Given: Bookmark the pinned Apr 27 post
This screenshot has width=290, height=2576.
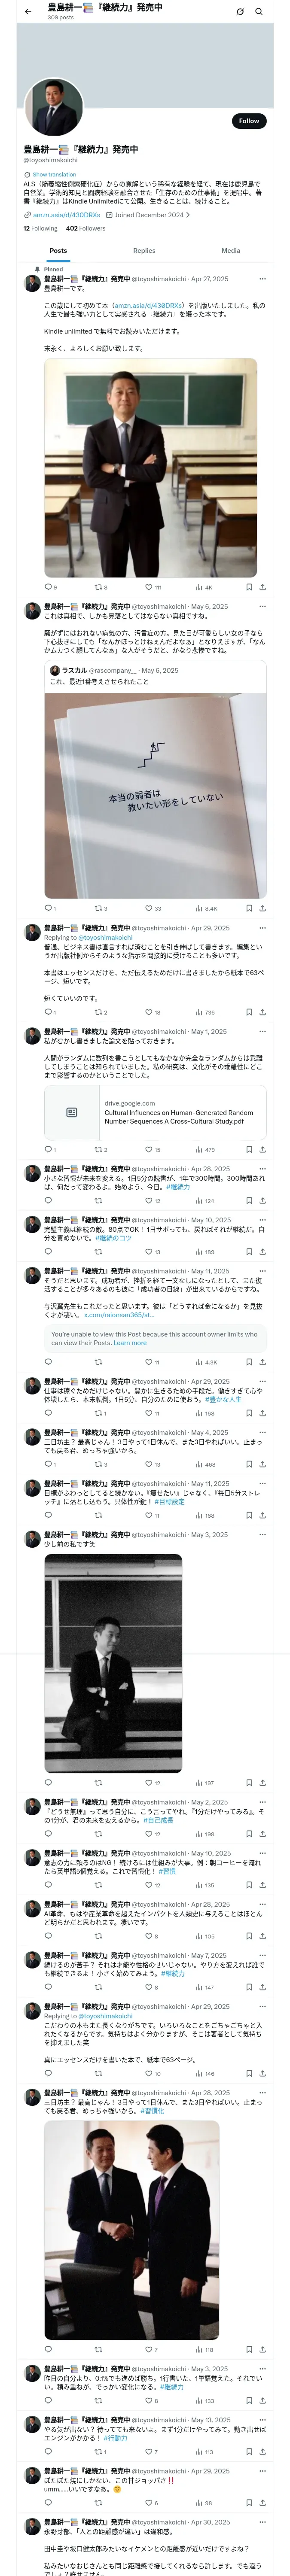Looking at the screenshot, I should pyautogui.click(x=249, y=587).
